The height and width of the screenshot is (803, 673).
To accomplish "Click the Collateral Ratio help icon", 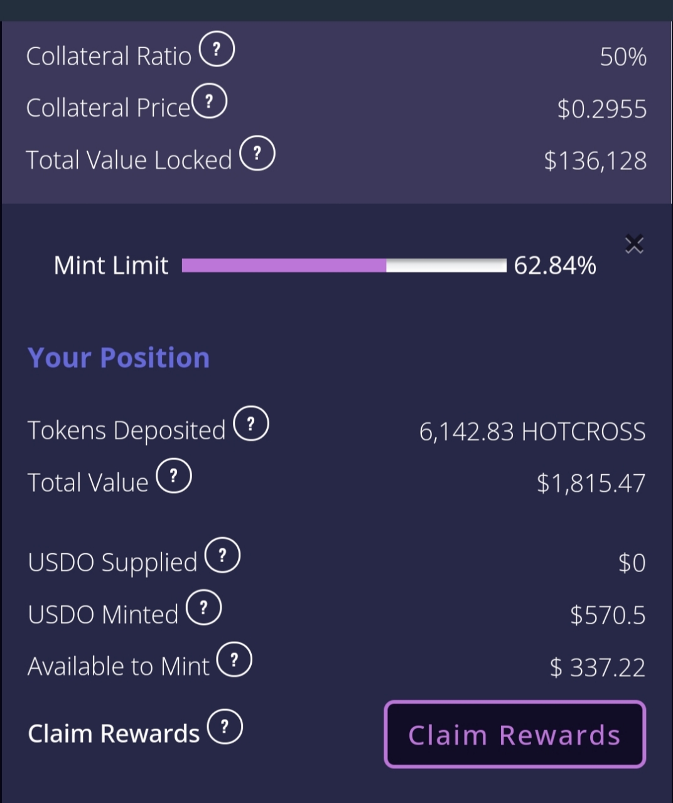I will pos(217,50).
